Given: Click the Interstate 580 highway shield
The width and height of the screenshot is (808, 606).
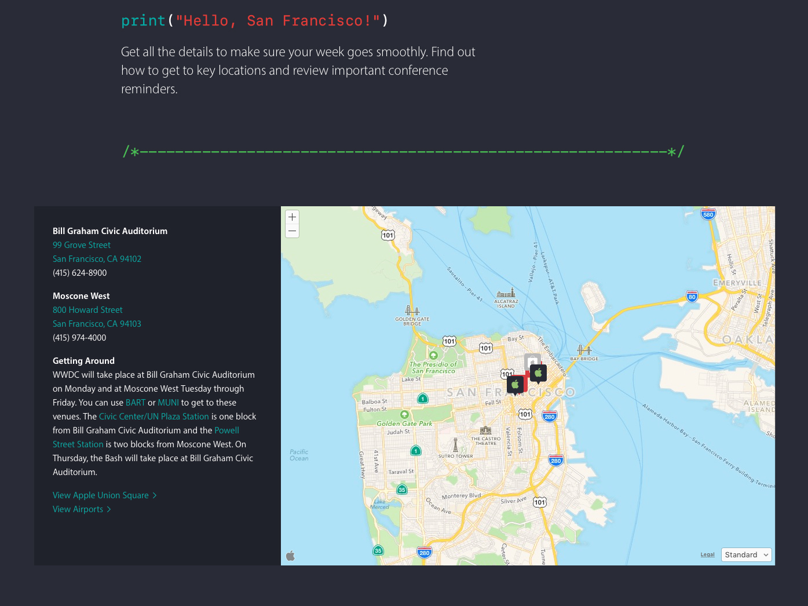Looking at the screenshot, I should (708, 213).
